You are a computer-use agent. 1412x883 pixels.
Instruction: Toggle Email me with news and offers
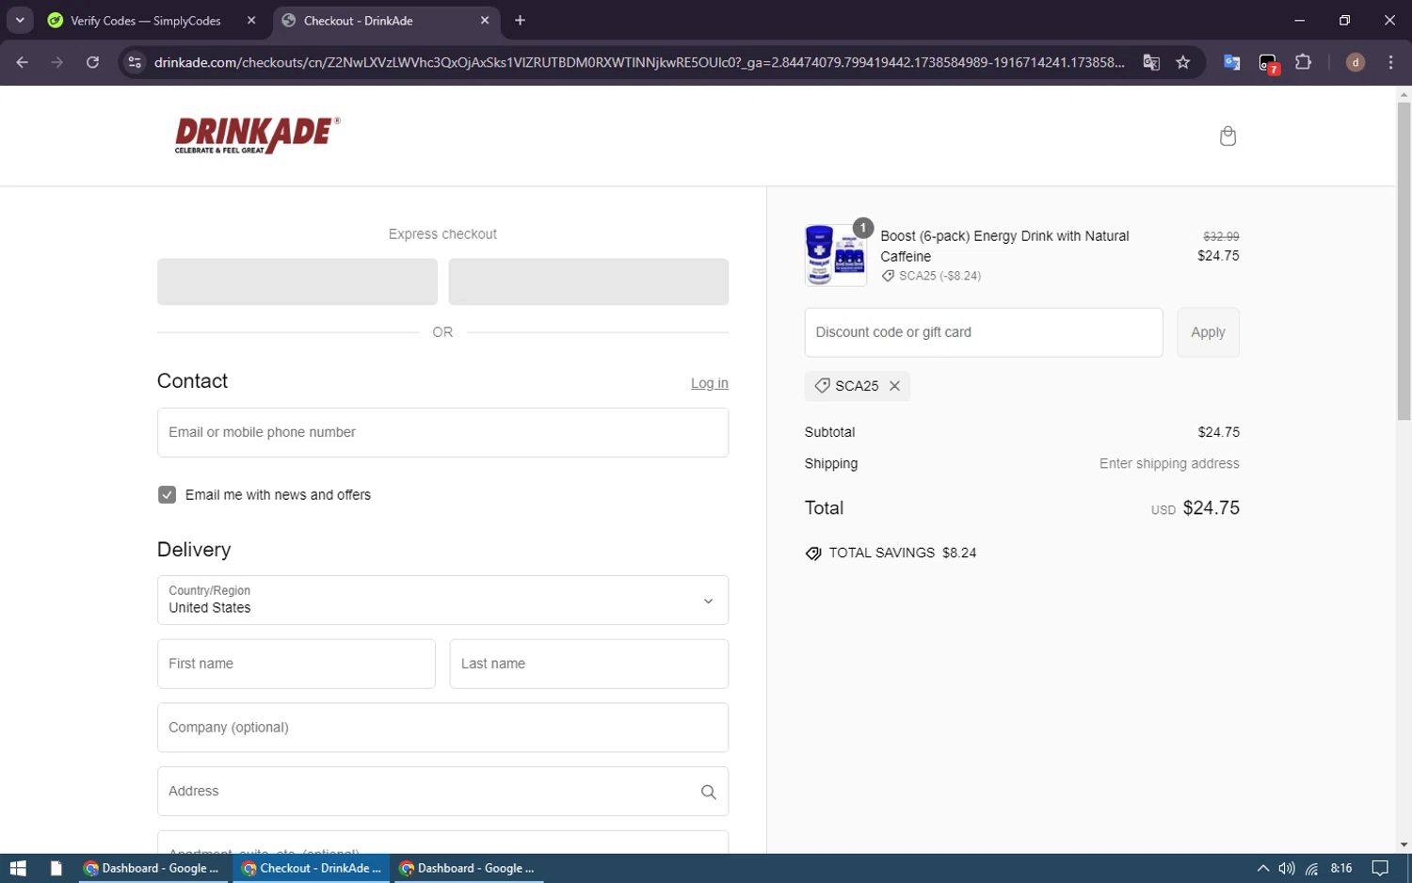point(167,494)
